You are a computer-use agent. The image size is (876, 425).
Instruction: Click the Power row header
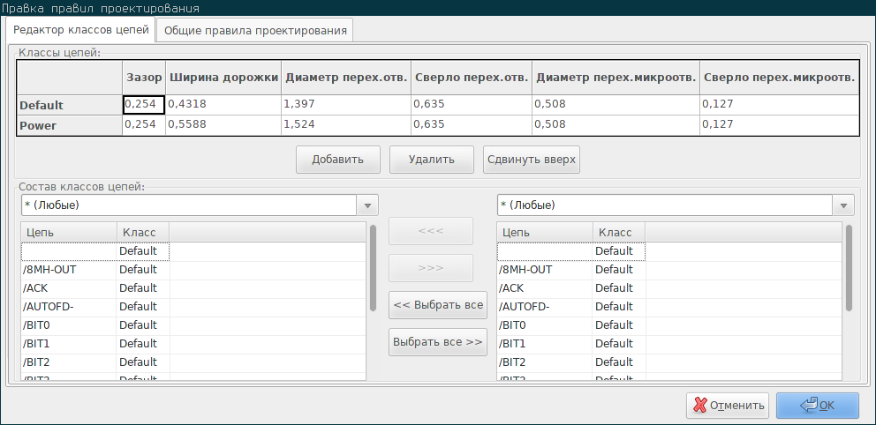click(x=69, y=125)
